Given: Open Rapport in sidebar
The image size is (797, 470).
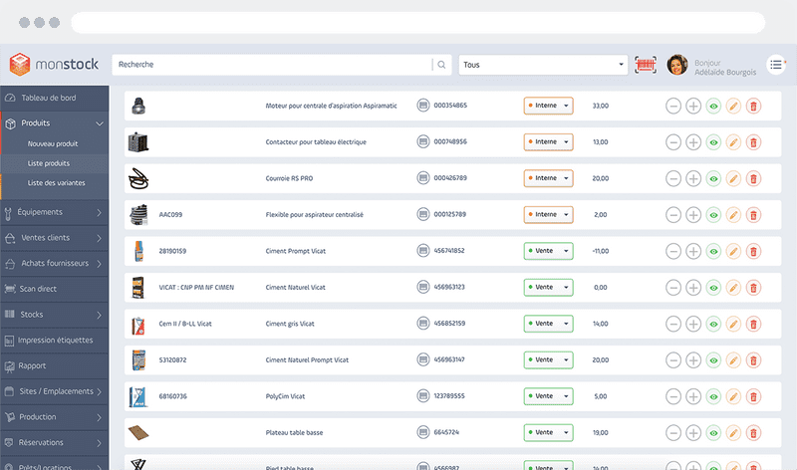Looking at the screenshot, I should pos(55,365).
